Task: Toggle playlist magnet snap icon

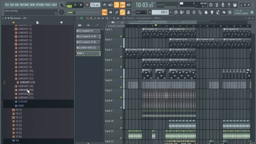Action: pyautogui.click(x=82, y=18)
